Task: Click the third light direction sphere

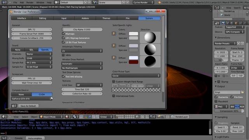Action: [150, 61]
